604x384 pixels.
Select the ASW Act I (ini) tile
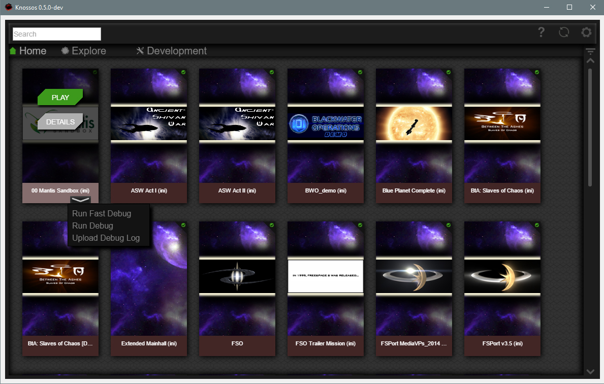[x=149, y=136]
